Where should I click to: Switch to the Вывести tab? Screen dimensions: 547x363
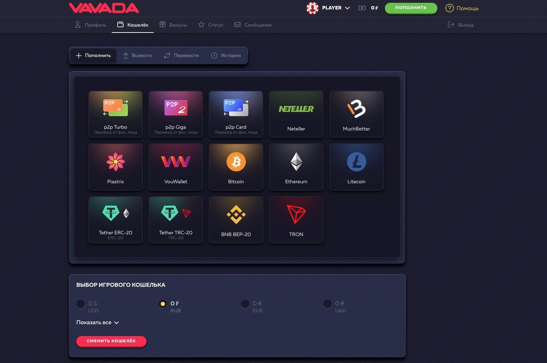pos(137,55)
